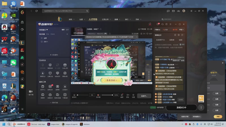Adjust the speaker volume slider

pos(107,95)
